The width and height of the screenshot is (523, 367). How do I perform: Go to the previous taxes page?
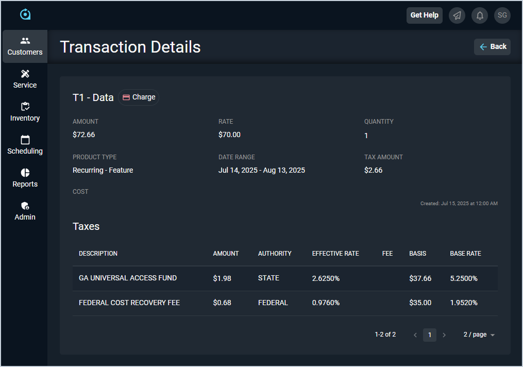click(415, 335)
